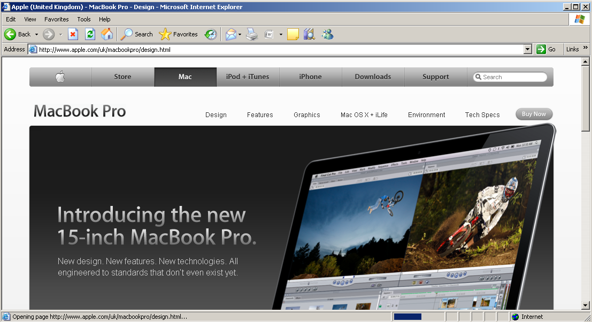The height and width of the screenshot is (322, 592).
Task: Open the Graphics page link
Action: click(x=307, y=115)
